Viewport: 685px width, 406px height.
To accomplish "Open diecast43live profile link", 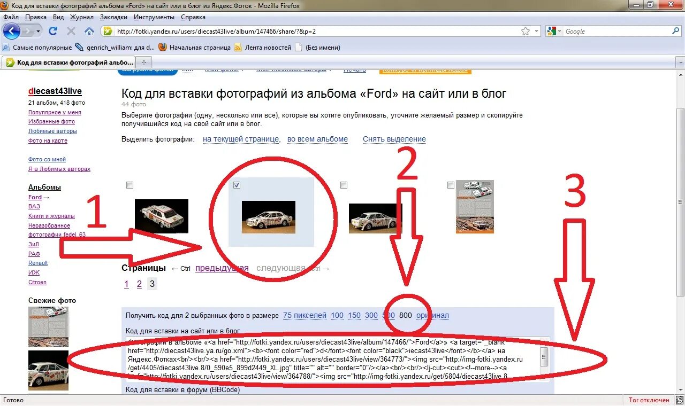I will (55, 91).
